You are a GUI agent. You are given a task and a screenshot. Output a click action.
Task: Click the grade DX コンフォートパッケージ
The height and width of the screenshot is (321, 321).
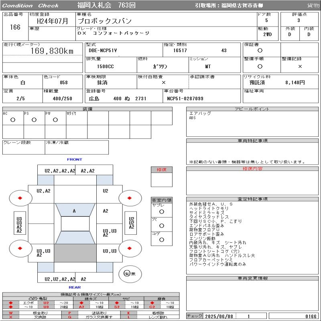tap(114, 33)
